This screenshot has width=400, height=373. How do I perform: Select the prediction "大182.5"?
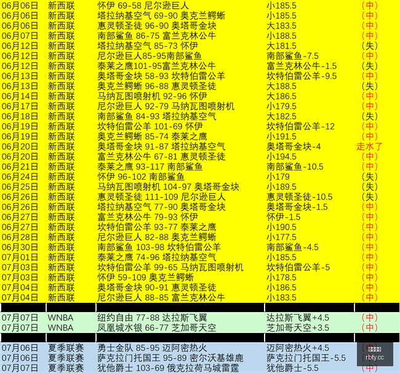coord(281,116)
